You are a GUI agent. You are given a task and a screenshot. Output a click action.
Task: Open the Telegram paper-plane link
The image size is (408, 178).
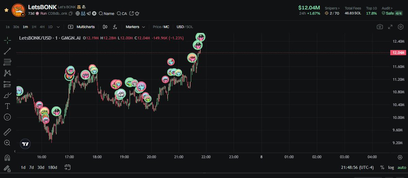pyautogui.click(x=89, y=14)
